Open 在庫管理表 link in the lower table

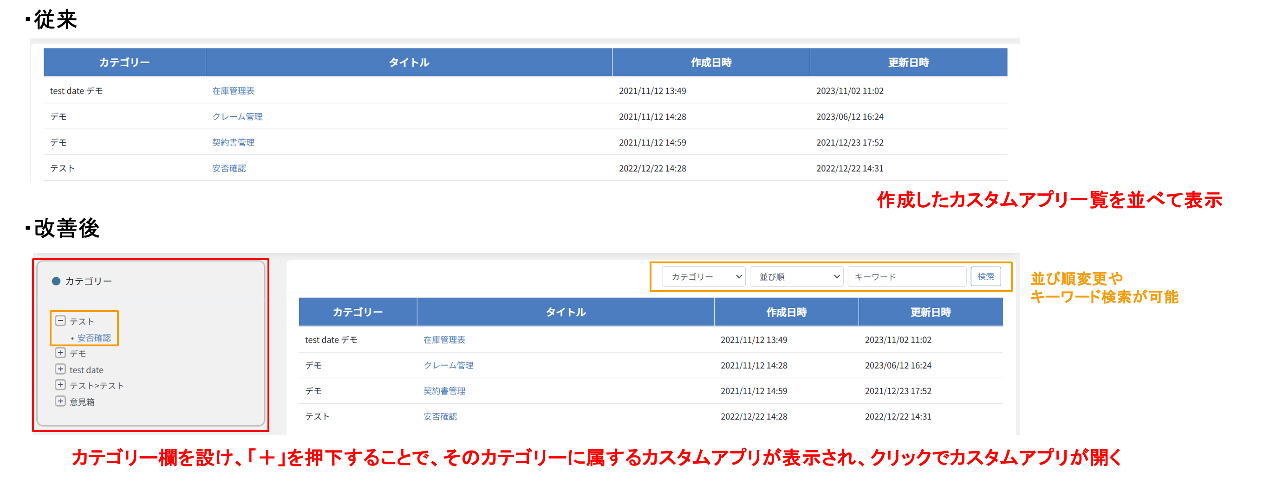point(444,340)
